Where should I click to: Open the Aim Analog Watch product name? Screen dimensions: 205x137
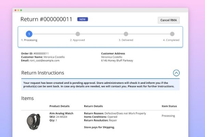62,113
